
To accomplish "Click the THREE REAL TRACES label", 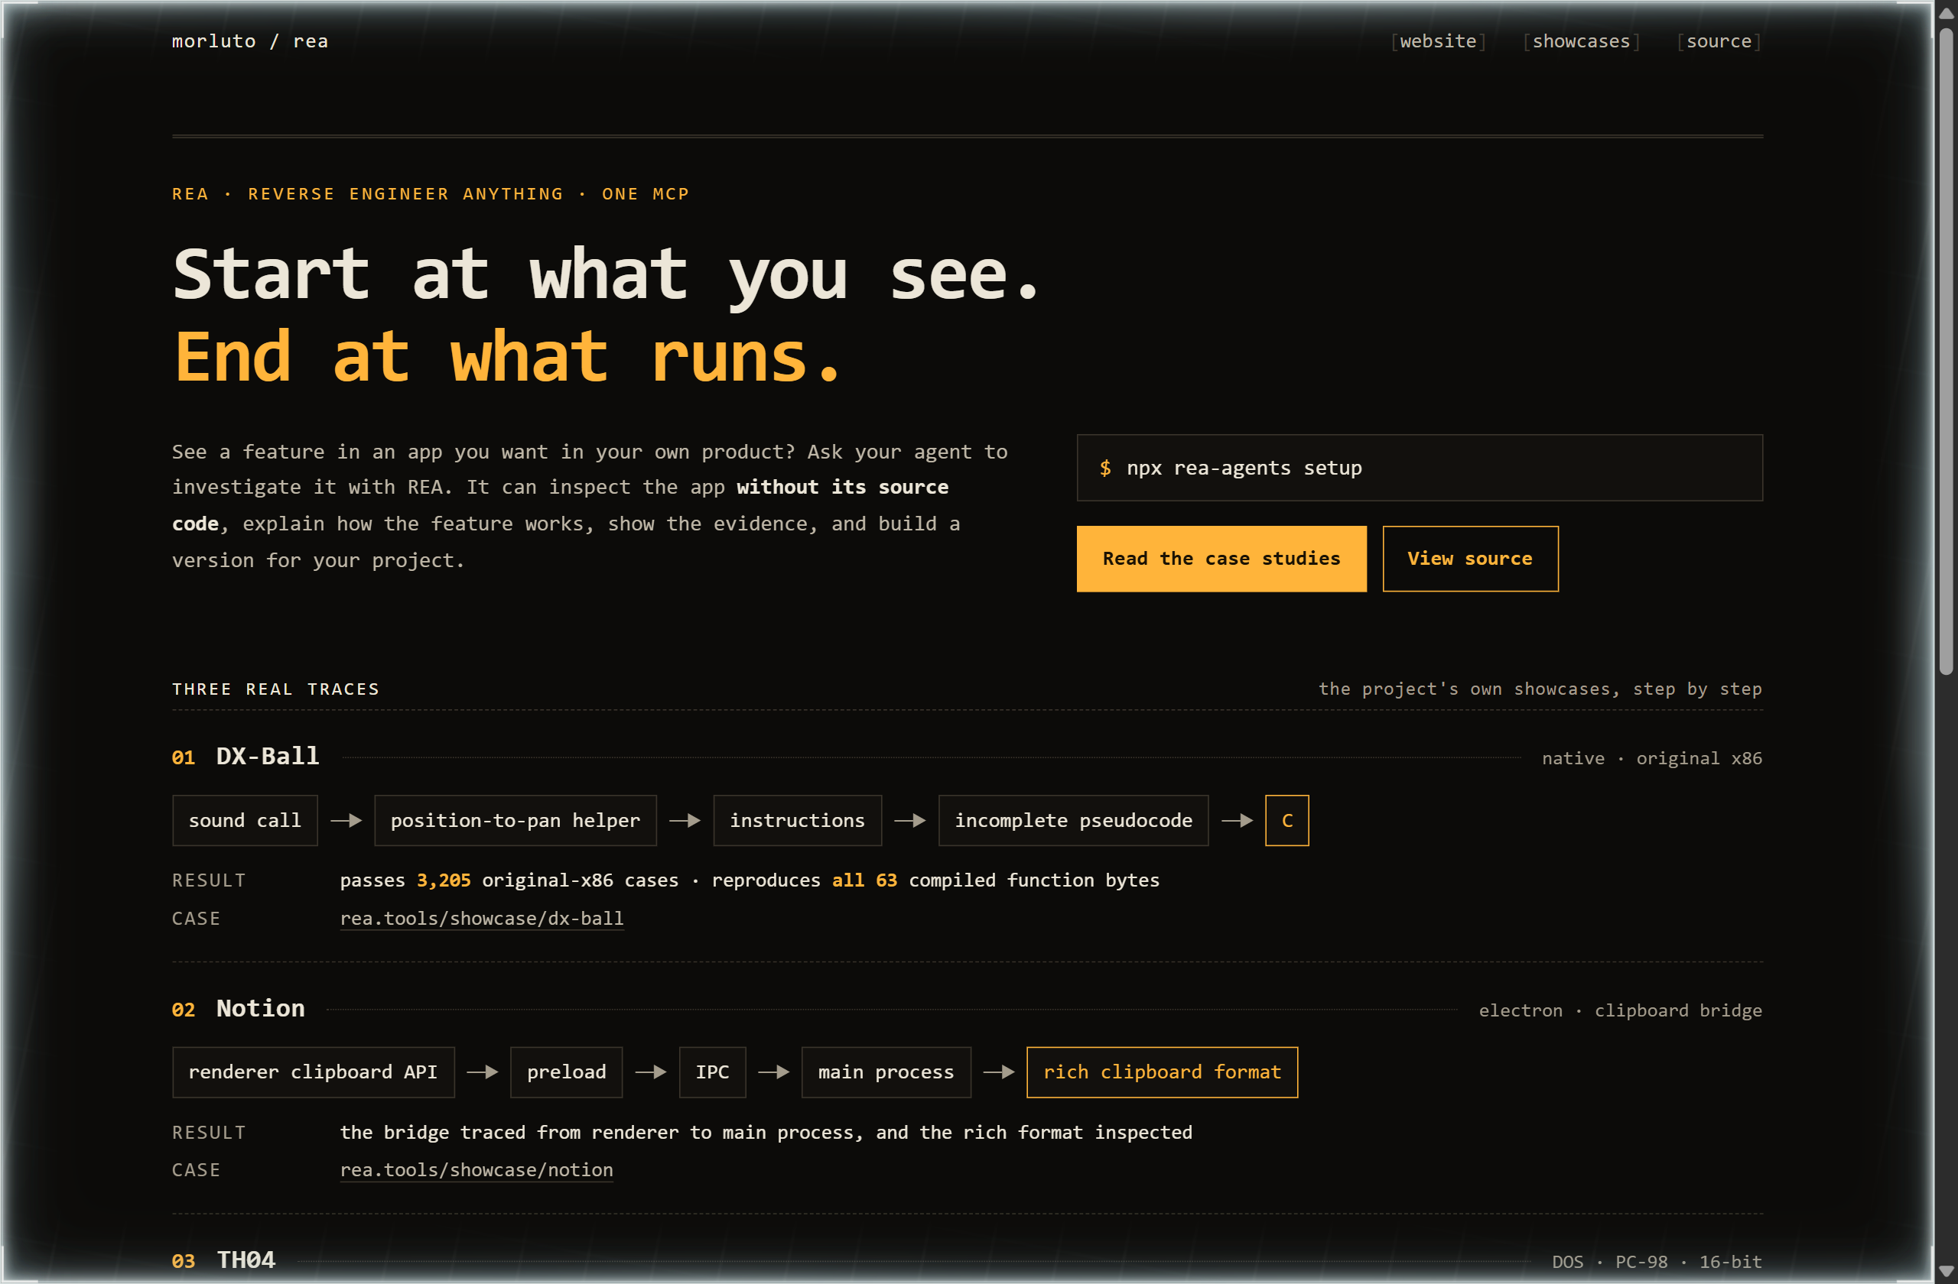I will click(275, 689).
